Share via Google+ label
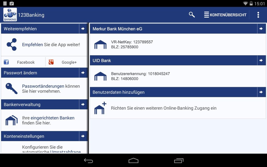Image resolution: width=267 pixels, height=167 pixels. 69,62
